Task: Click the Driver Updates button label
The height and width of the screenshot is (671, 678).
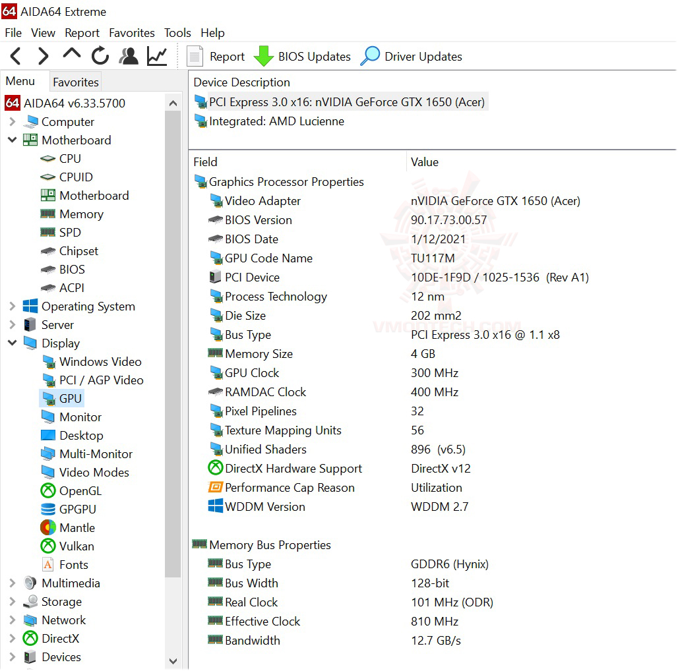Action: click(423, 57)
